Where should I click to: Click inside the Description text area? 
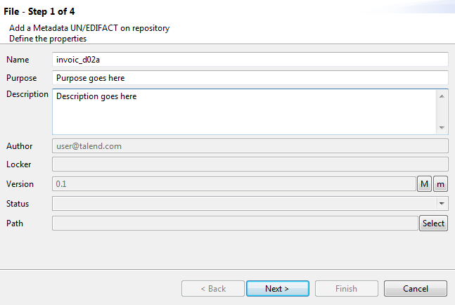coord(244,111)
